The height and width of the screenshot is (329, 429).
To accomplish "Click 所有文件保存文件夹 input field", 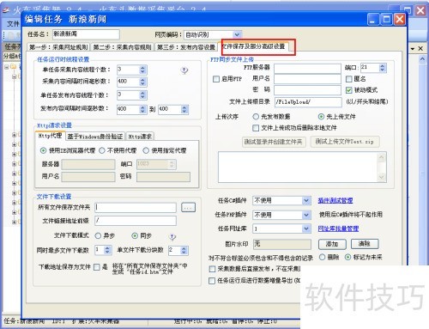I will coord(136,207).
